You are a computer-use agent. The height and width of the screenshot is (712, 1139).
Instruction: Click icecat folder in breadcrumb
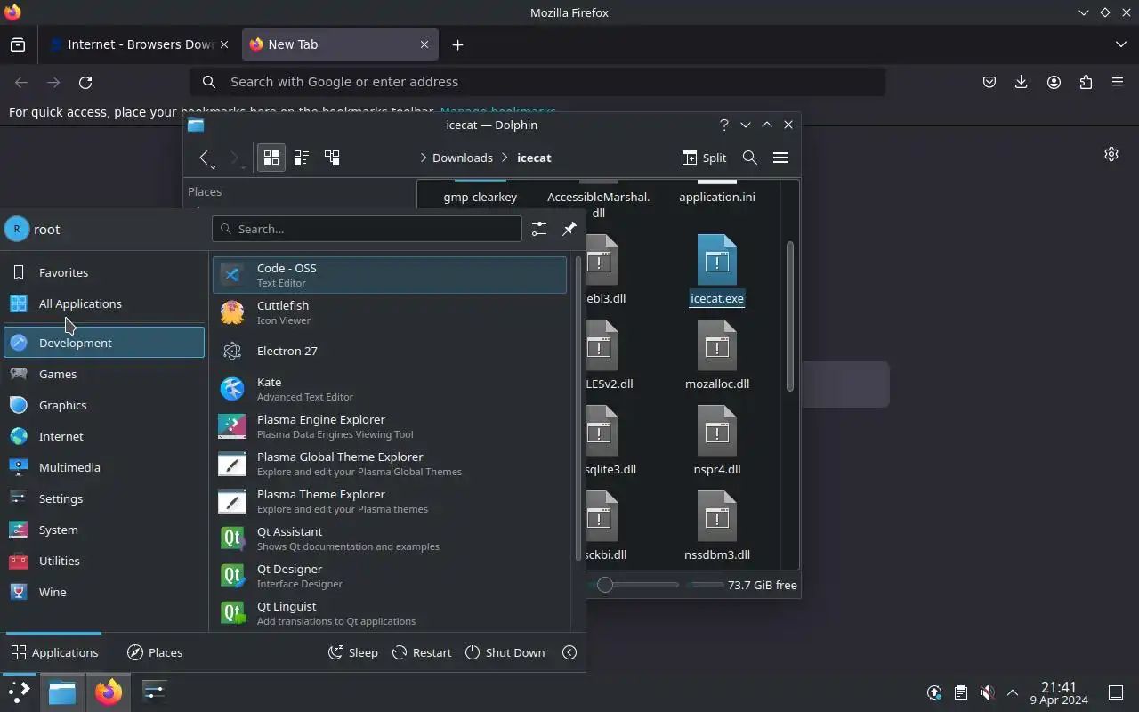534,158
